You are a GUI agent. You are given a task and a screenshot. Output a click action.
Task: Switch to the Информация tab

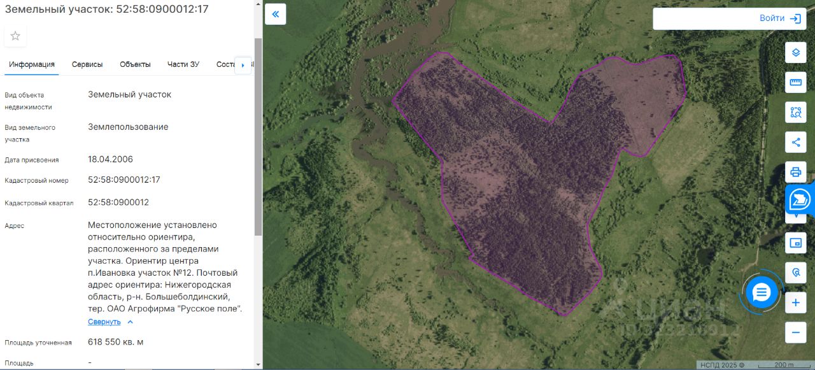point(32,64)
